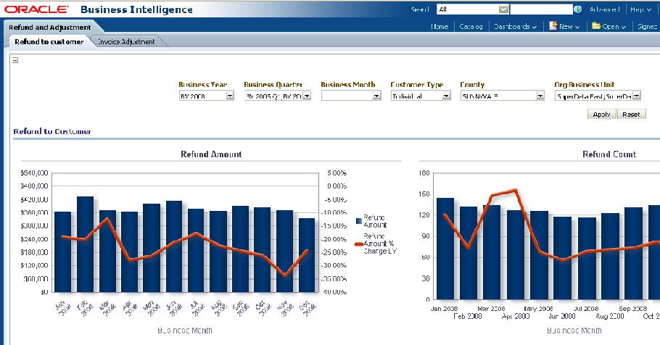This screenshot has width=660, height=345.
Task: Switch to the Invoice Adjustment tab
Action: click(126, 41)
